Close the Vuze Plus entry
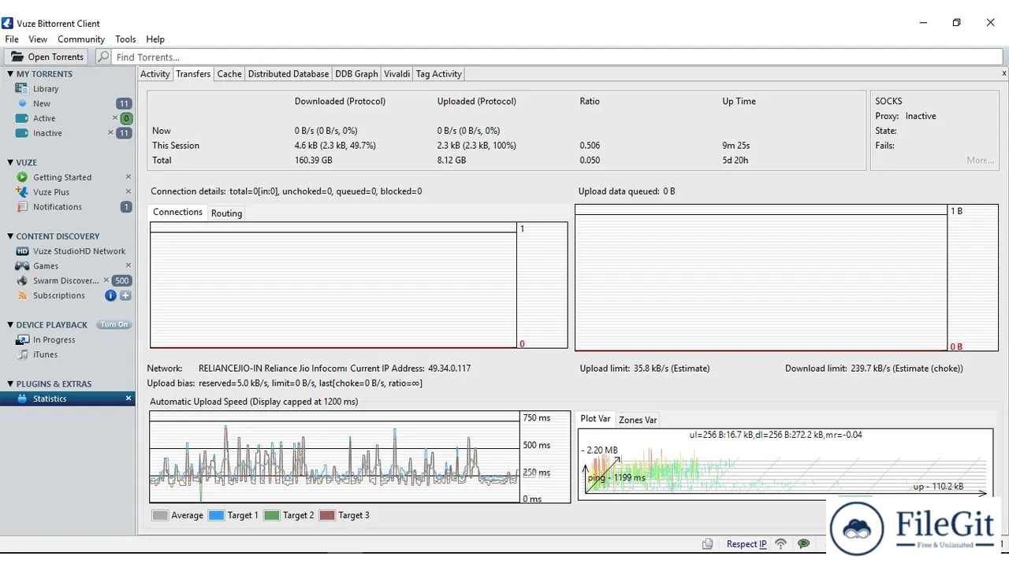 click(x=128, y=192)
